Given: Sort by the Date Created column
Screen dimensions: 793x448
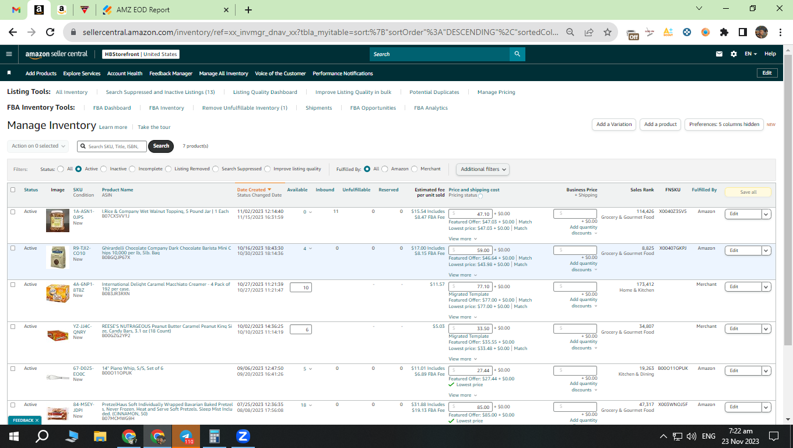Looking at the screenshot, I should tap(254, 190).
